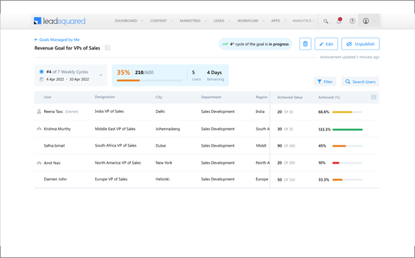Click the help question mark icon
The height and width of the screenshot is (258, 415).
click(352, 21)
